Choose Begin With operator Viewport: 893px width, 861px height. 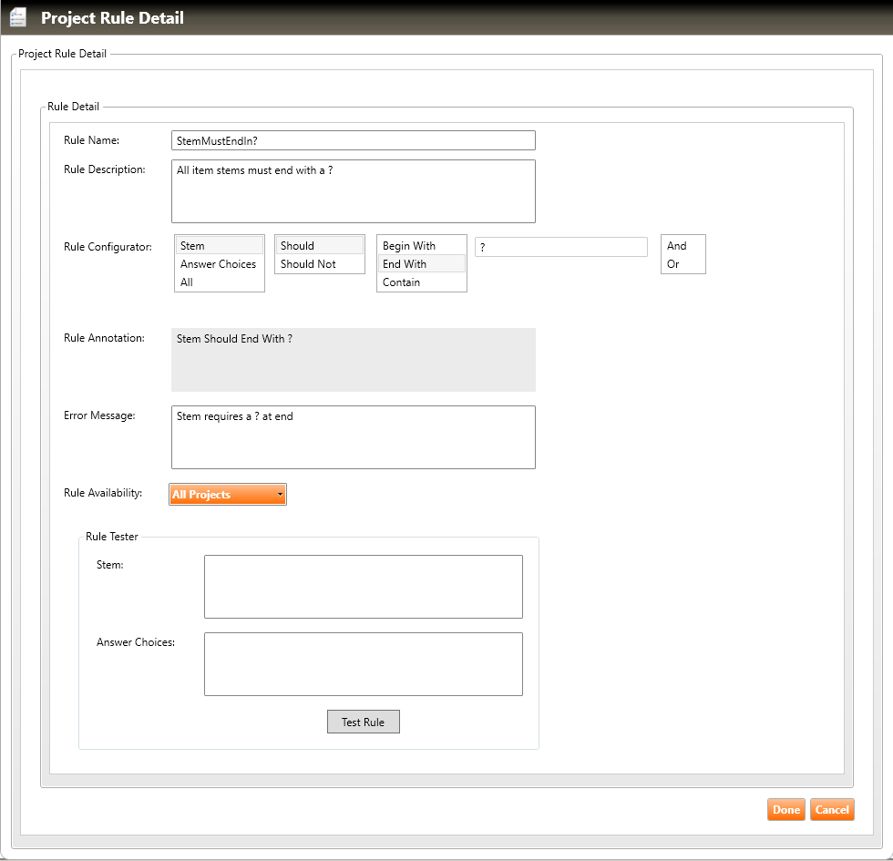pos(421,246)
